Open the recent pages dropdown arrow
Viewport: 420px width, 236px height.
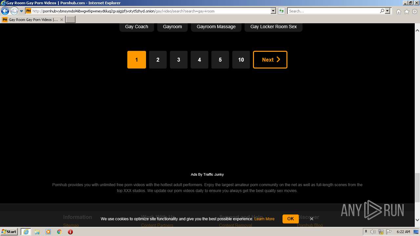coord(21,11)
